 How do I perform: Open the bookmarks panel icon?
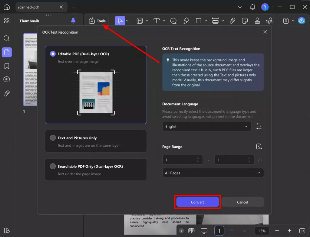pyautogui.click(x=7, y=66)
